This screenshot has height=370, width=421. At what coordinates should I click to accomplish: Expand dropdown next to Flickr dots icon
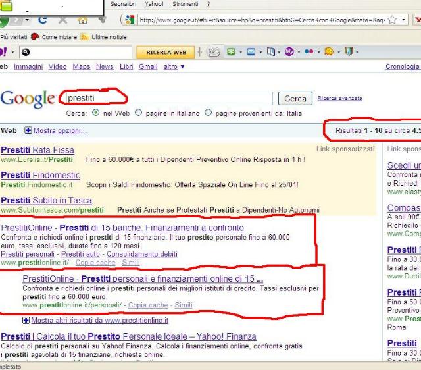coord(318,52)
